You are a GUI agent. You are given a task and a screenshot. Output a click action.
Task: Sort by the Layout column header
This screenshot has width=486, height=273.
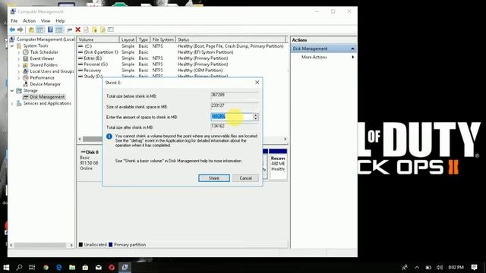click(128, 39)
